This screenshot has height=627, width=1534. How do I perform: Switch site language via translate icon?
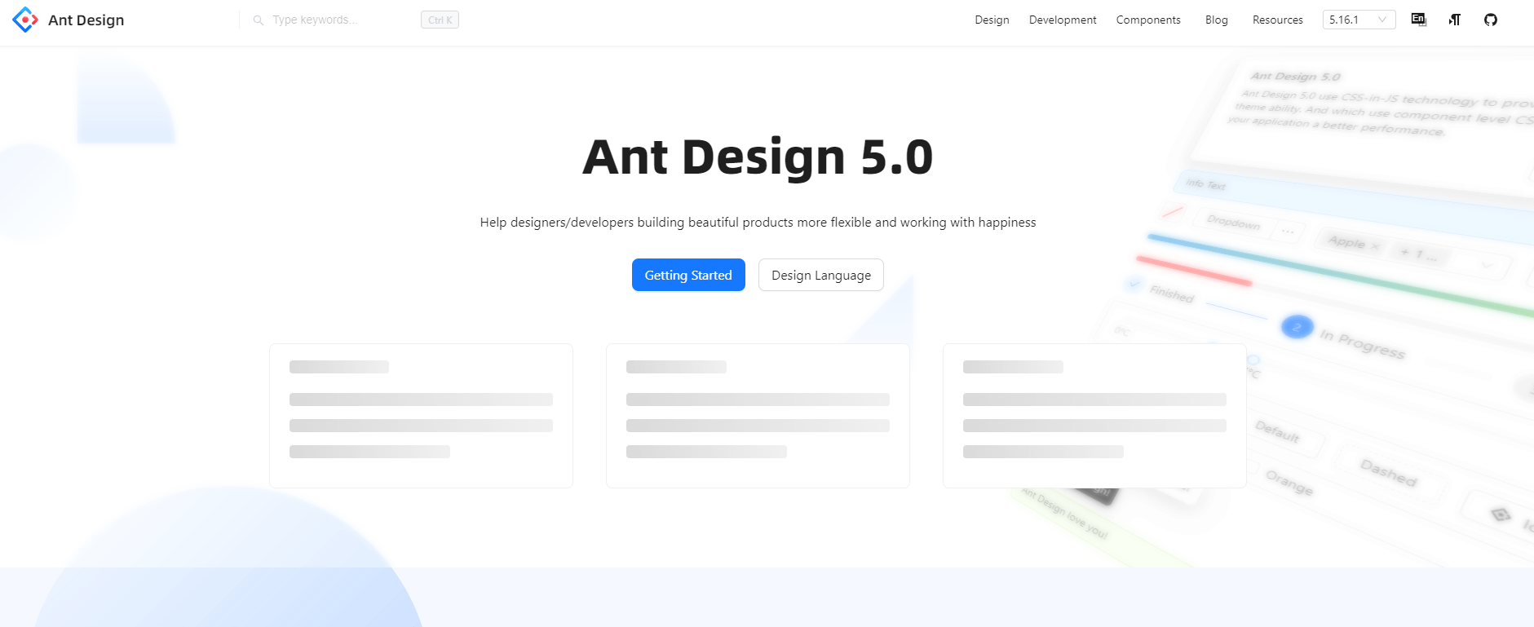1419,20
